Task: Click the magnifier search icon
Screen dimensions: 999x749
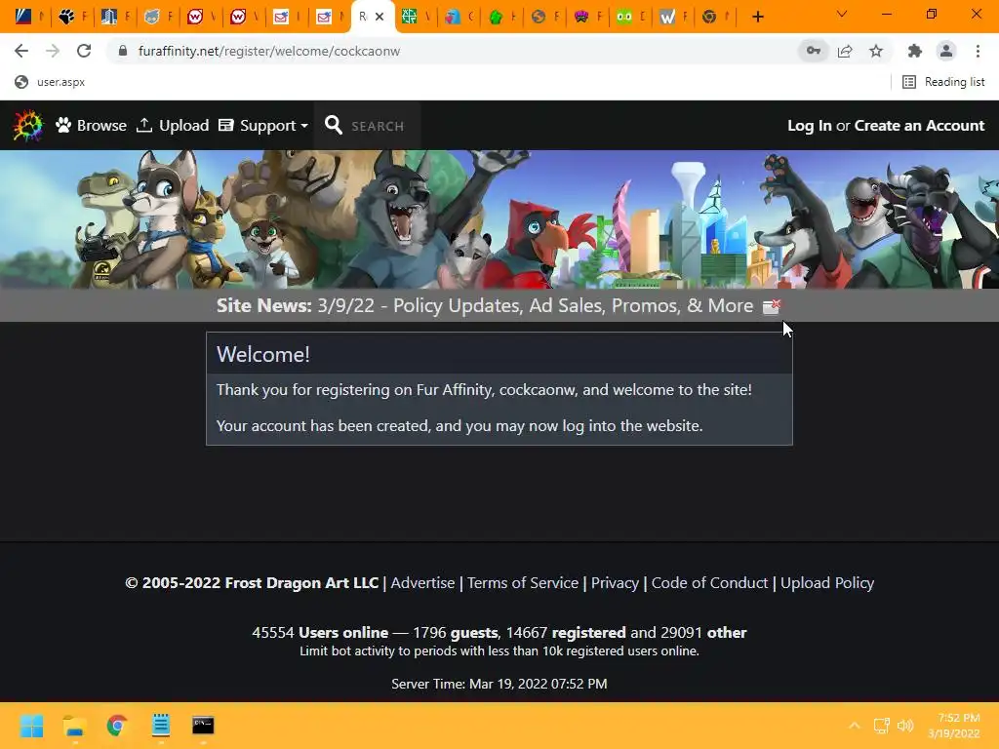Action: click(x=334, y=125)
